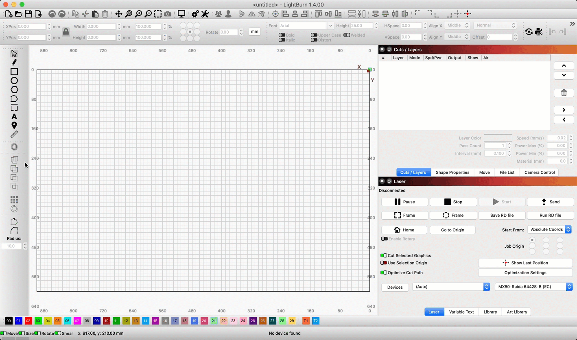Toggle the Bold text switch
577x340 pixels.
(x=282, y=35)
